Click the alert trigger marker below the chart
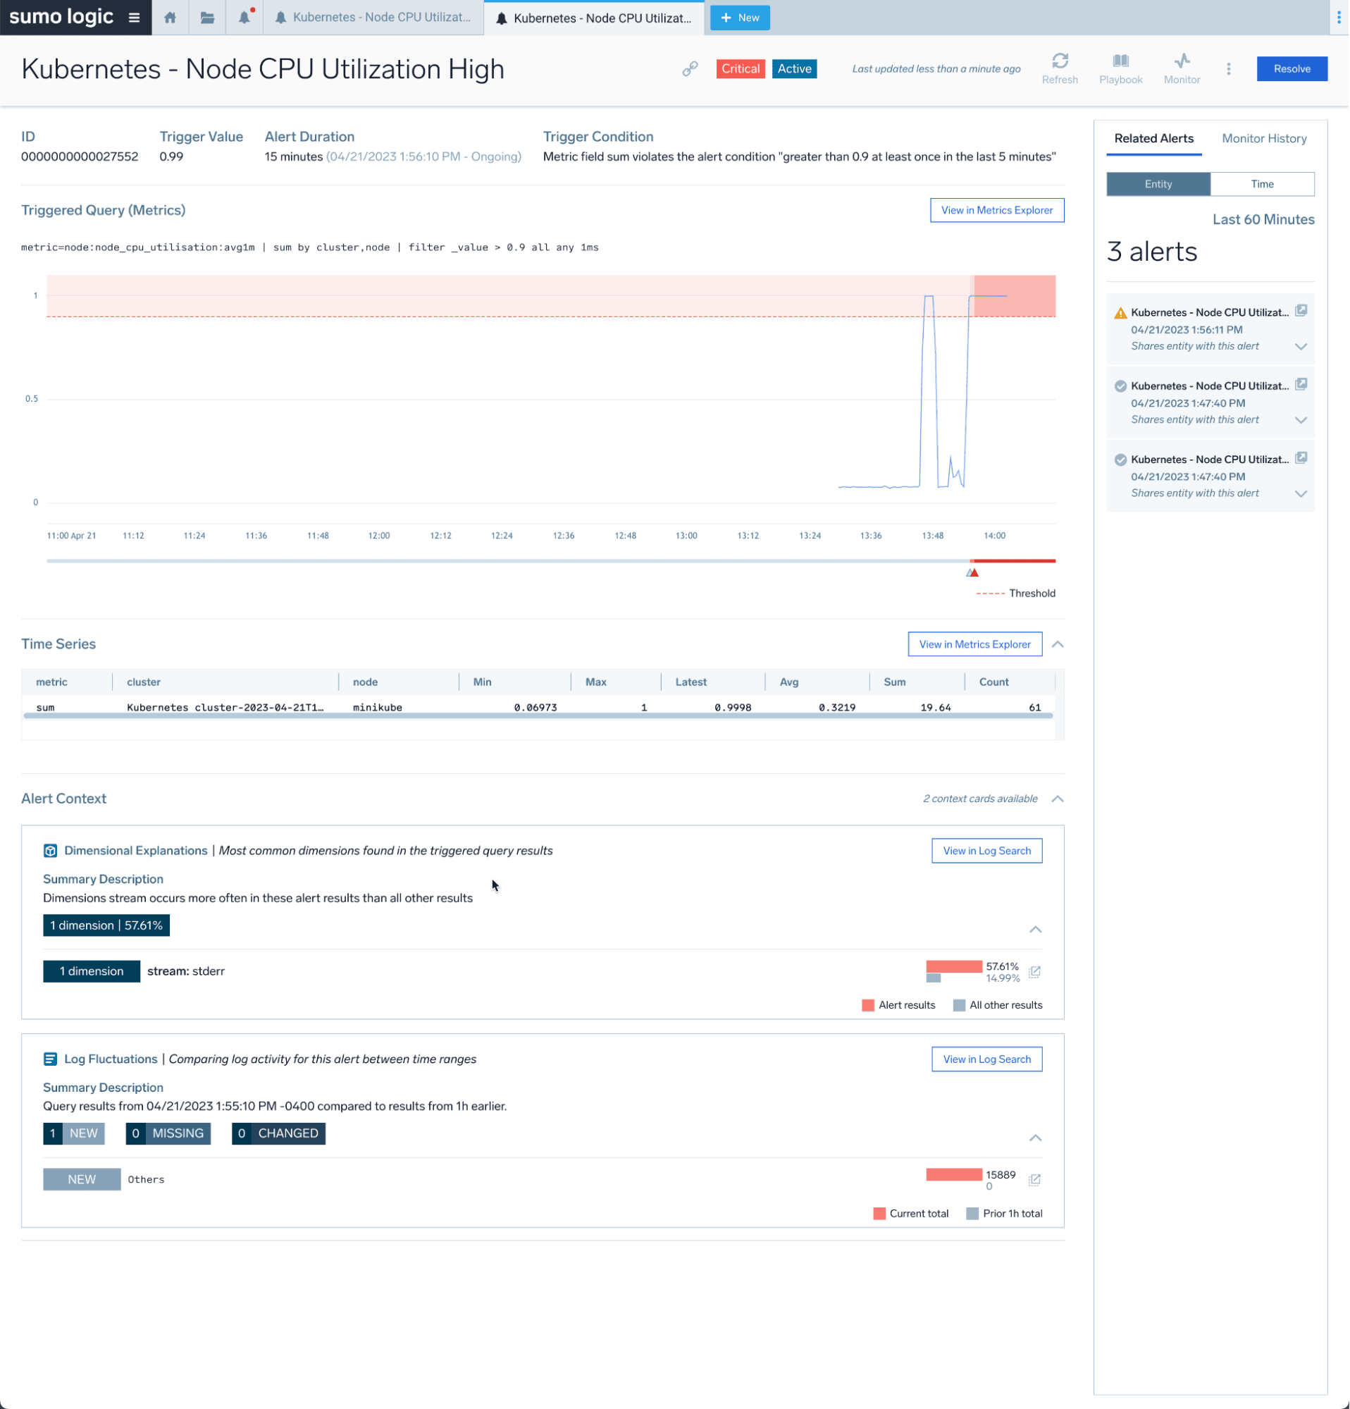The height and width of the screenshot is (1409, 1350). click(x=974, y=573)
